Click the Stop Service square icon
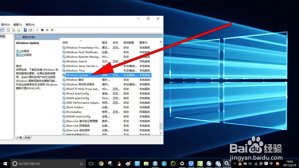The height and width of the screenshot is (168, 299). [42, 30]
